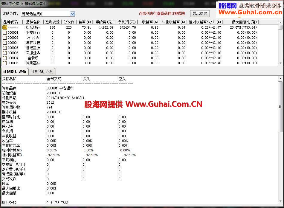Click the 000001-平安银行 evaluated symbol value

[x=60, y=88]
